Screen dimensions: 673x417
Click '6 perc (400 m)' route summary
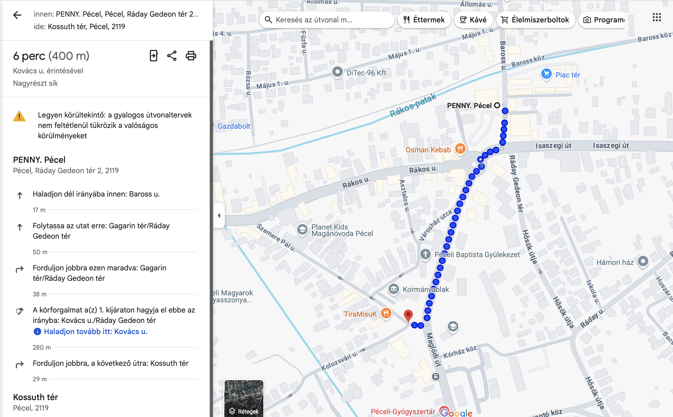tap(51, 56)
